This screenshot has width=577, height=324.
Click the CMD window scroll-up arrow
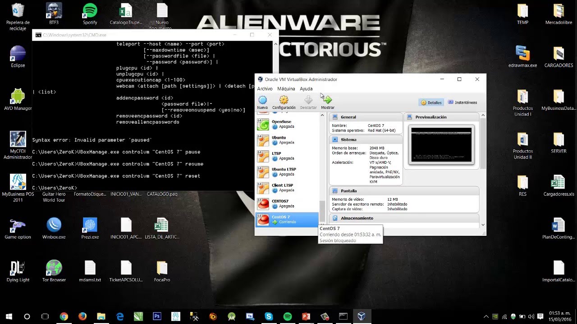(275, 44)
